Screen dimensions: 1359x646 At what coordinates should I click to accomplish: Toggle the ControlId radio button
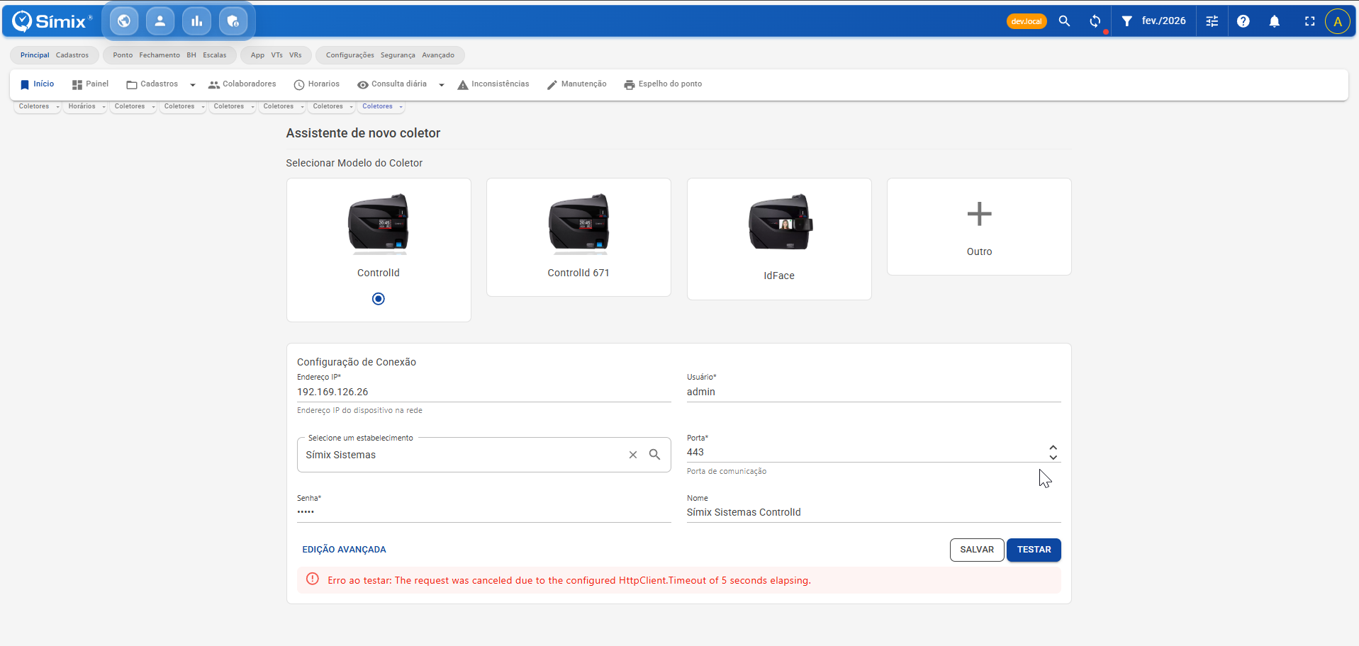tap(379, 299)
